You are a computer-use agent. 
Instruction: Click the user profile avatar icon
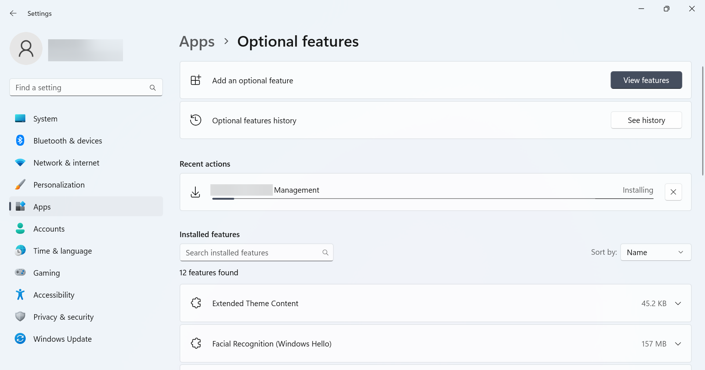[26, 48]
